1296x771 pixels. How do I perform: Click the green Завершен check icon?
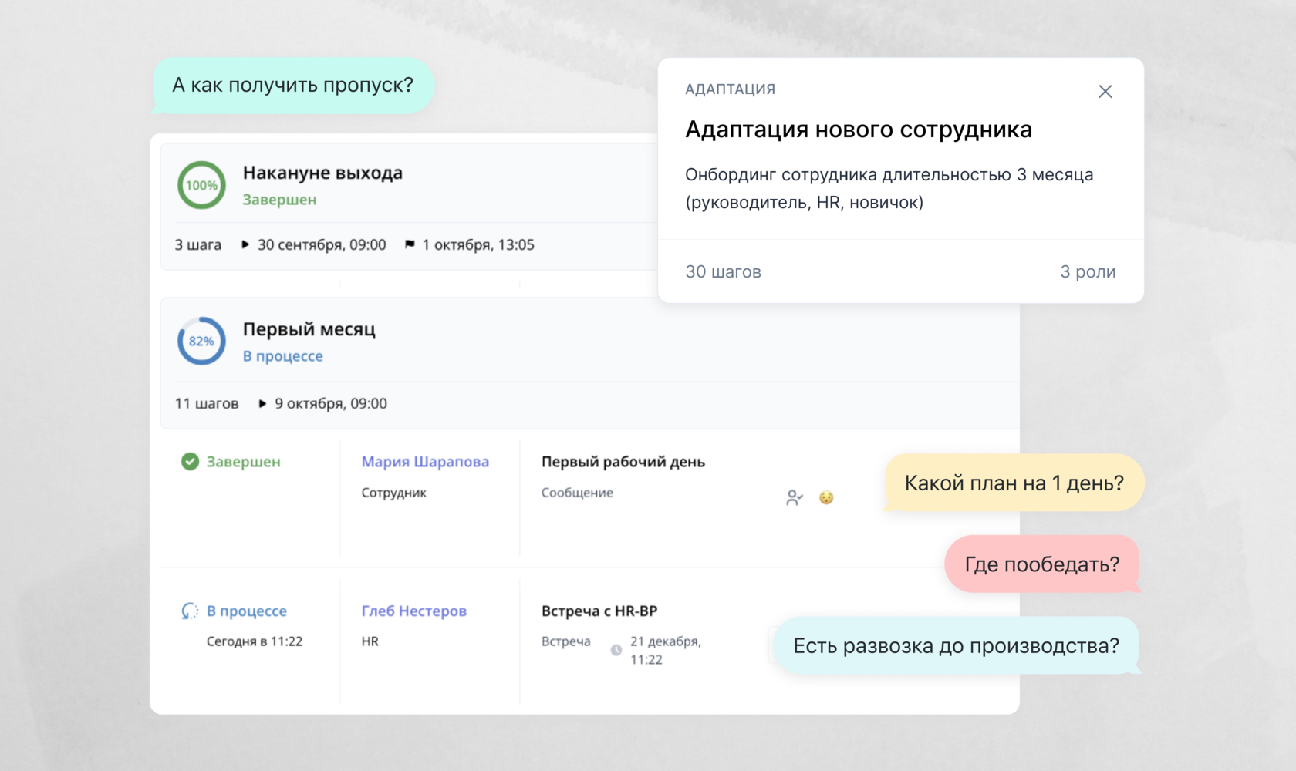(190, 462)
